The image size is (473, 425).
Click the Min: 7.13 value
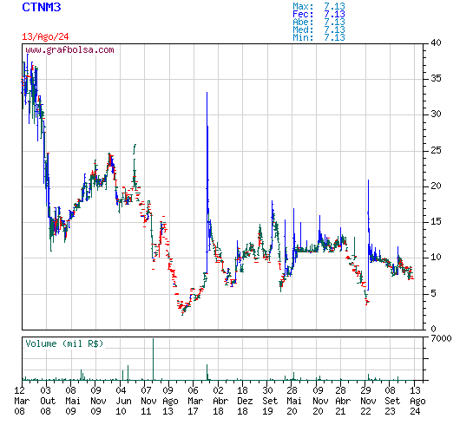[319, 37]
